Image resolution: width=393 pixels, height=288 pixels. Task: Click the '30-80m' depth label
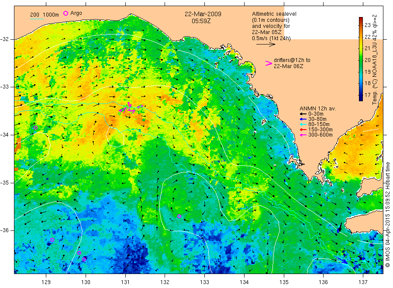tap(317, 119)
